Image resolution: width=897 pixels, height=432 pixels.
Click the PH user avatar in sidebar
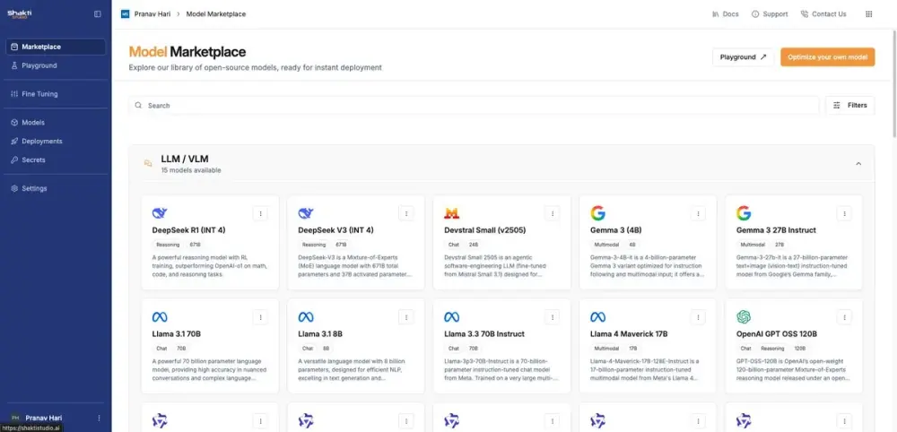tap(15, 419)
